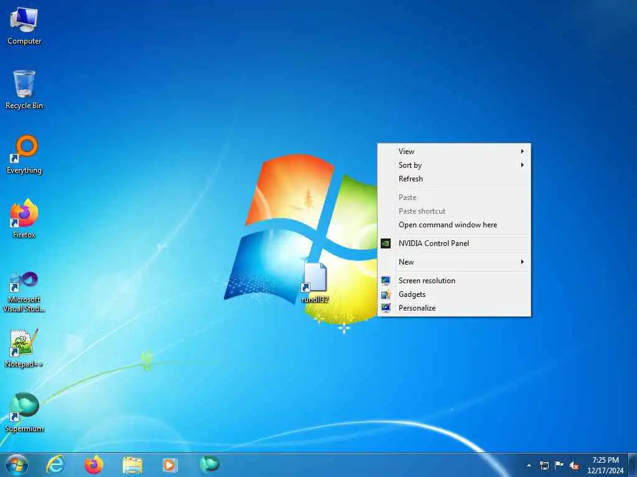Viewport: 637px width, 477px height.
Task: Select the Notepad++ desktop shortcut
Action: [24, 348]
